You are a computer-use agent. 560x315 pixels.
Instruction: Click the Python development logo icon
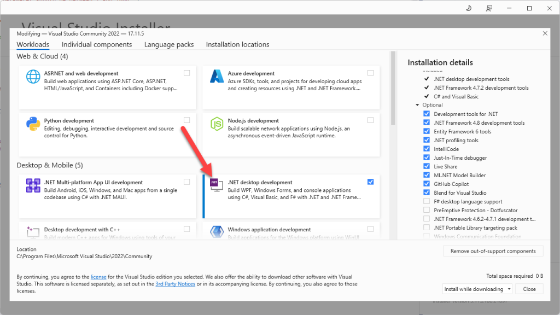pos(33,124)
